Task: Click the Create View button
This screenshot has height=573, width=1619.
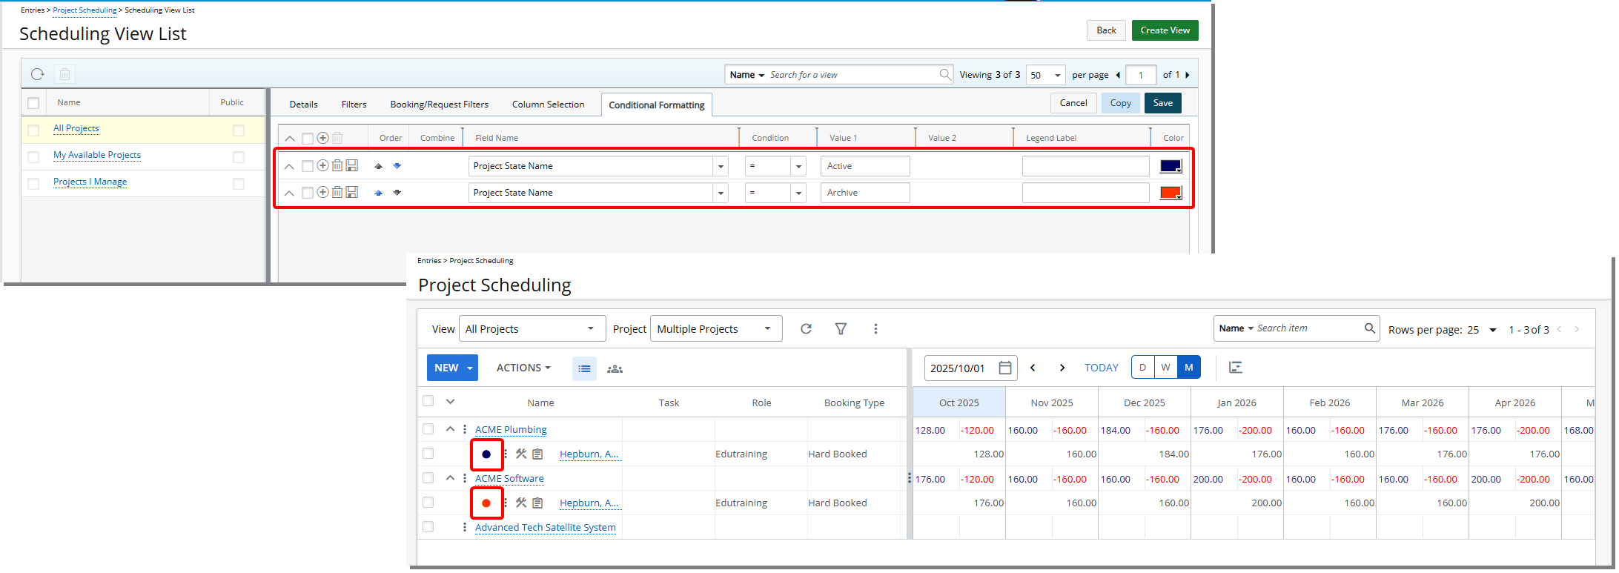Action: point(1165,30)
